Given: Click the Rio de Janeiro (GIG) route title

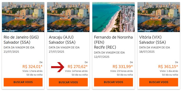Looking at the screenshot, I should point(21,37).
